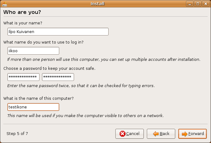Minimize the Install window
Viewport: 211px width, 143px height.
[190, 4]
